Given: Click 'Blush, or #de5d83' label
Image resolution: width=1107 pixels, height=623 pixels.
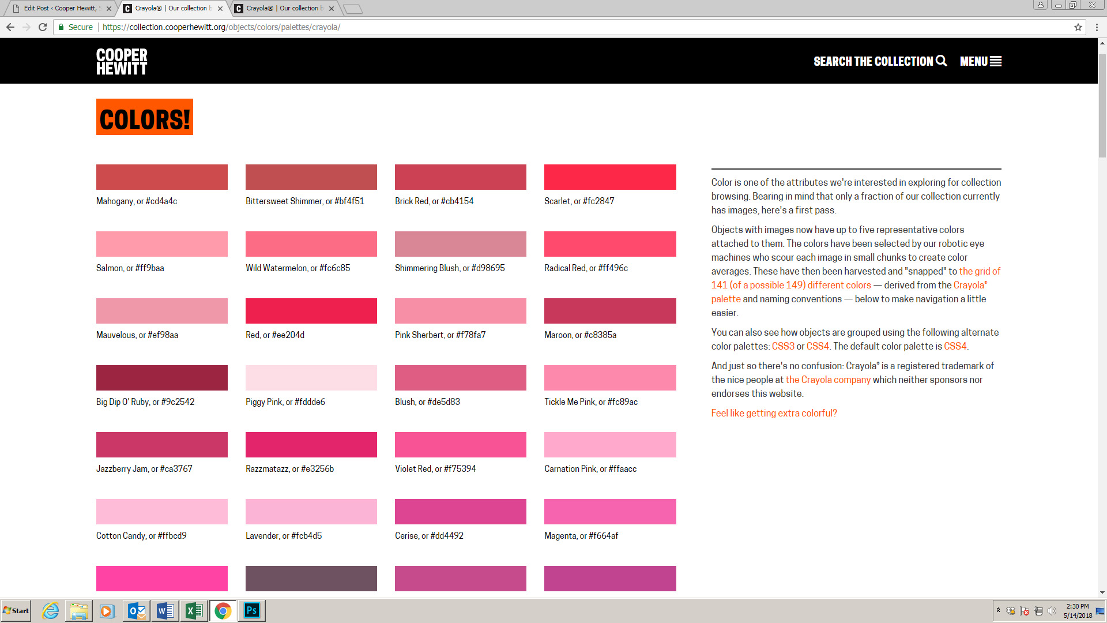Looking at the screenshot, I should click(427, 402).
